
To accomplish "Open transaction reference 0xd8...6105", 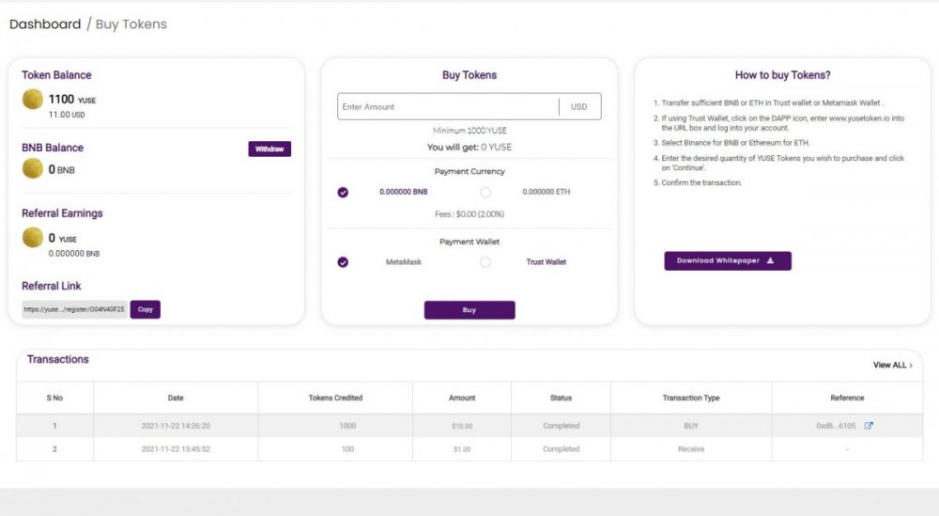I will (x=836, y=426).
